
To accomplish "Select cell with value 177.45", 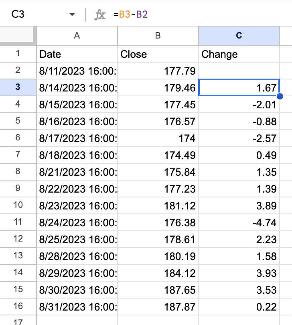I will (158, 104).
